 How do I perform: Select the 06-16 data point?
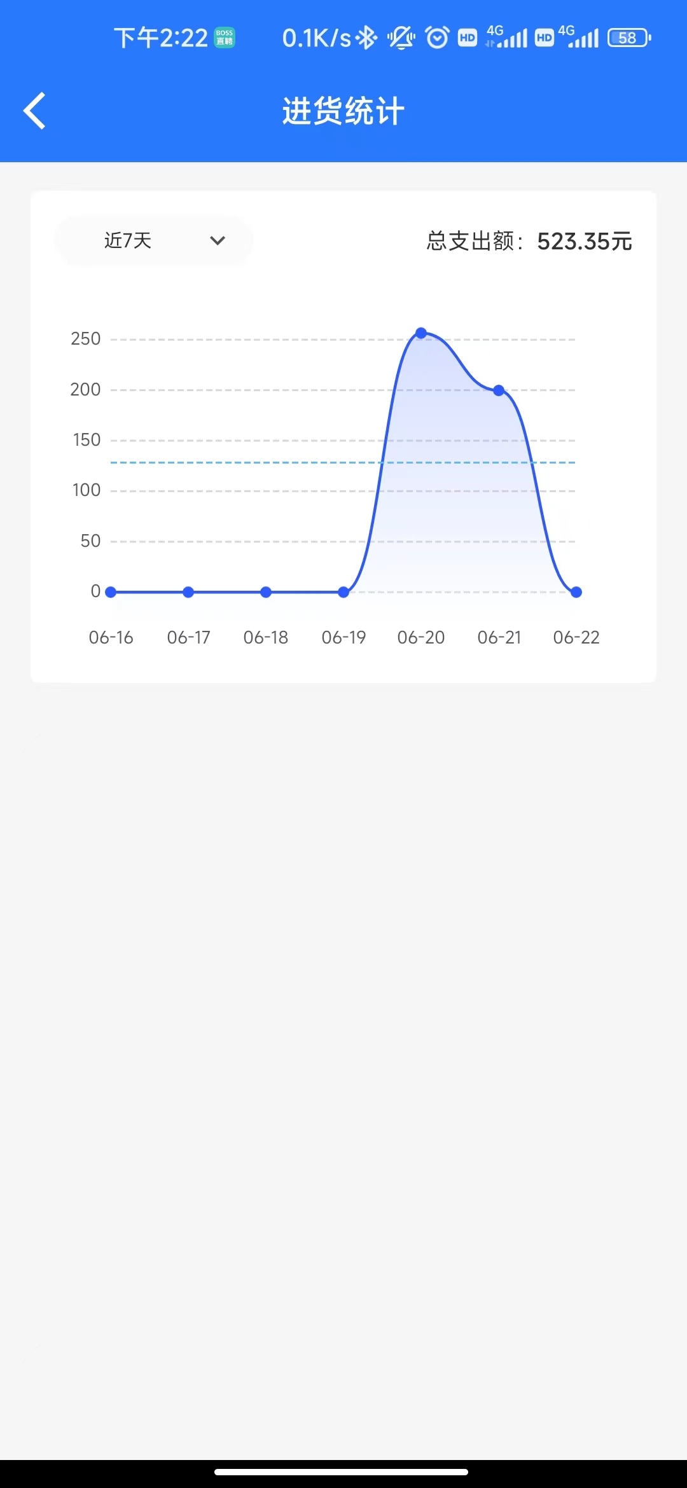111,592
